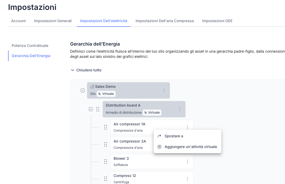The image size is (285, 184).
Task: Open the Distribution board A three-dot menu
Action: pyautogui.click(x=180, y=109)
